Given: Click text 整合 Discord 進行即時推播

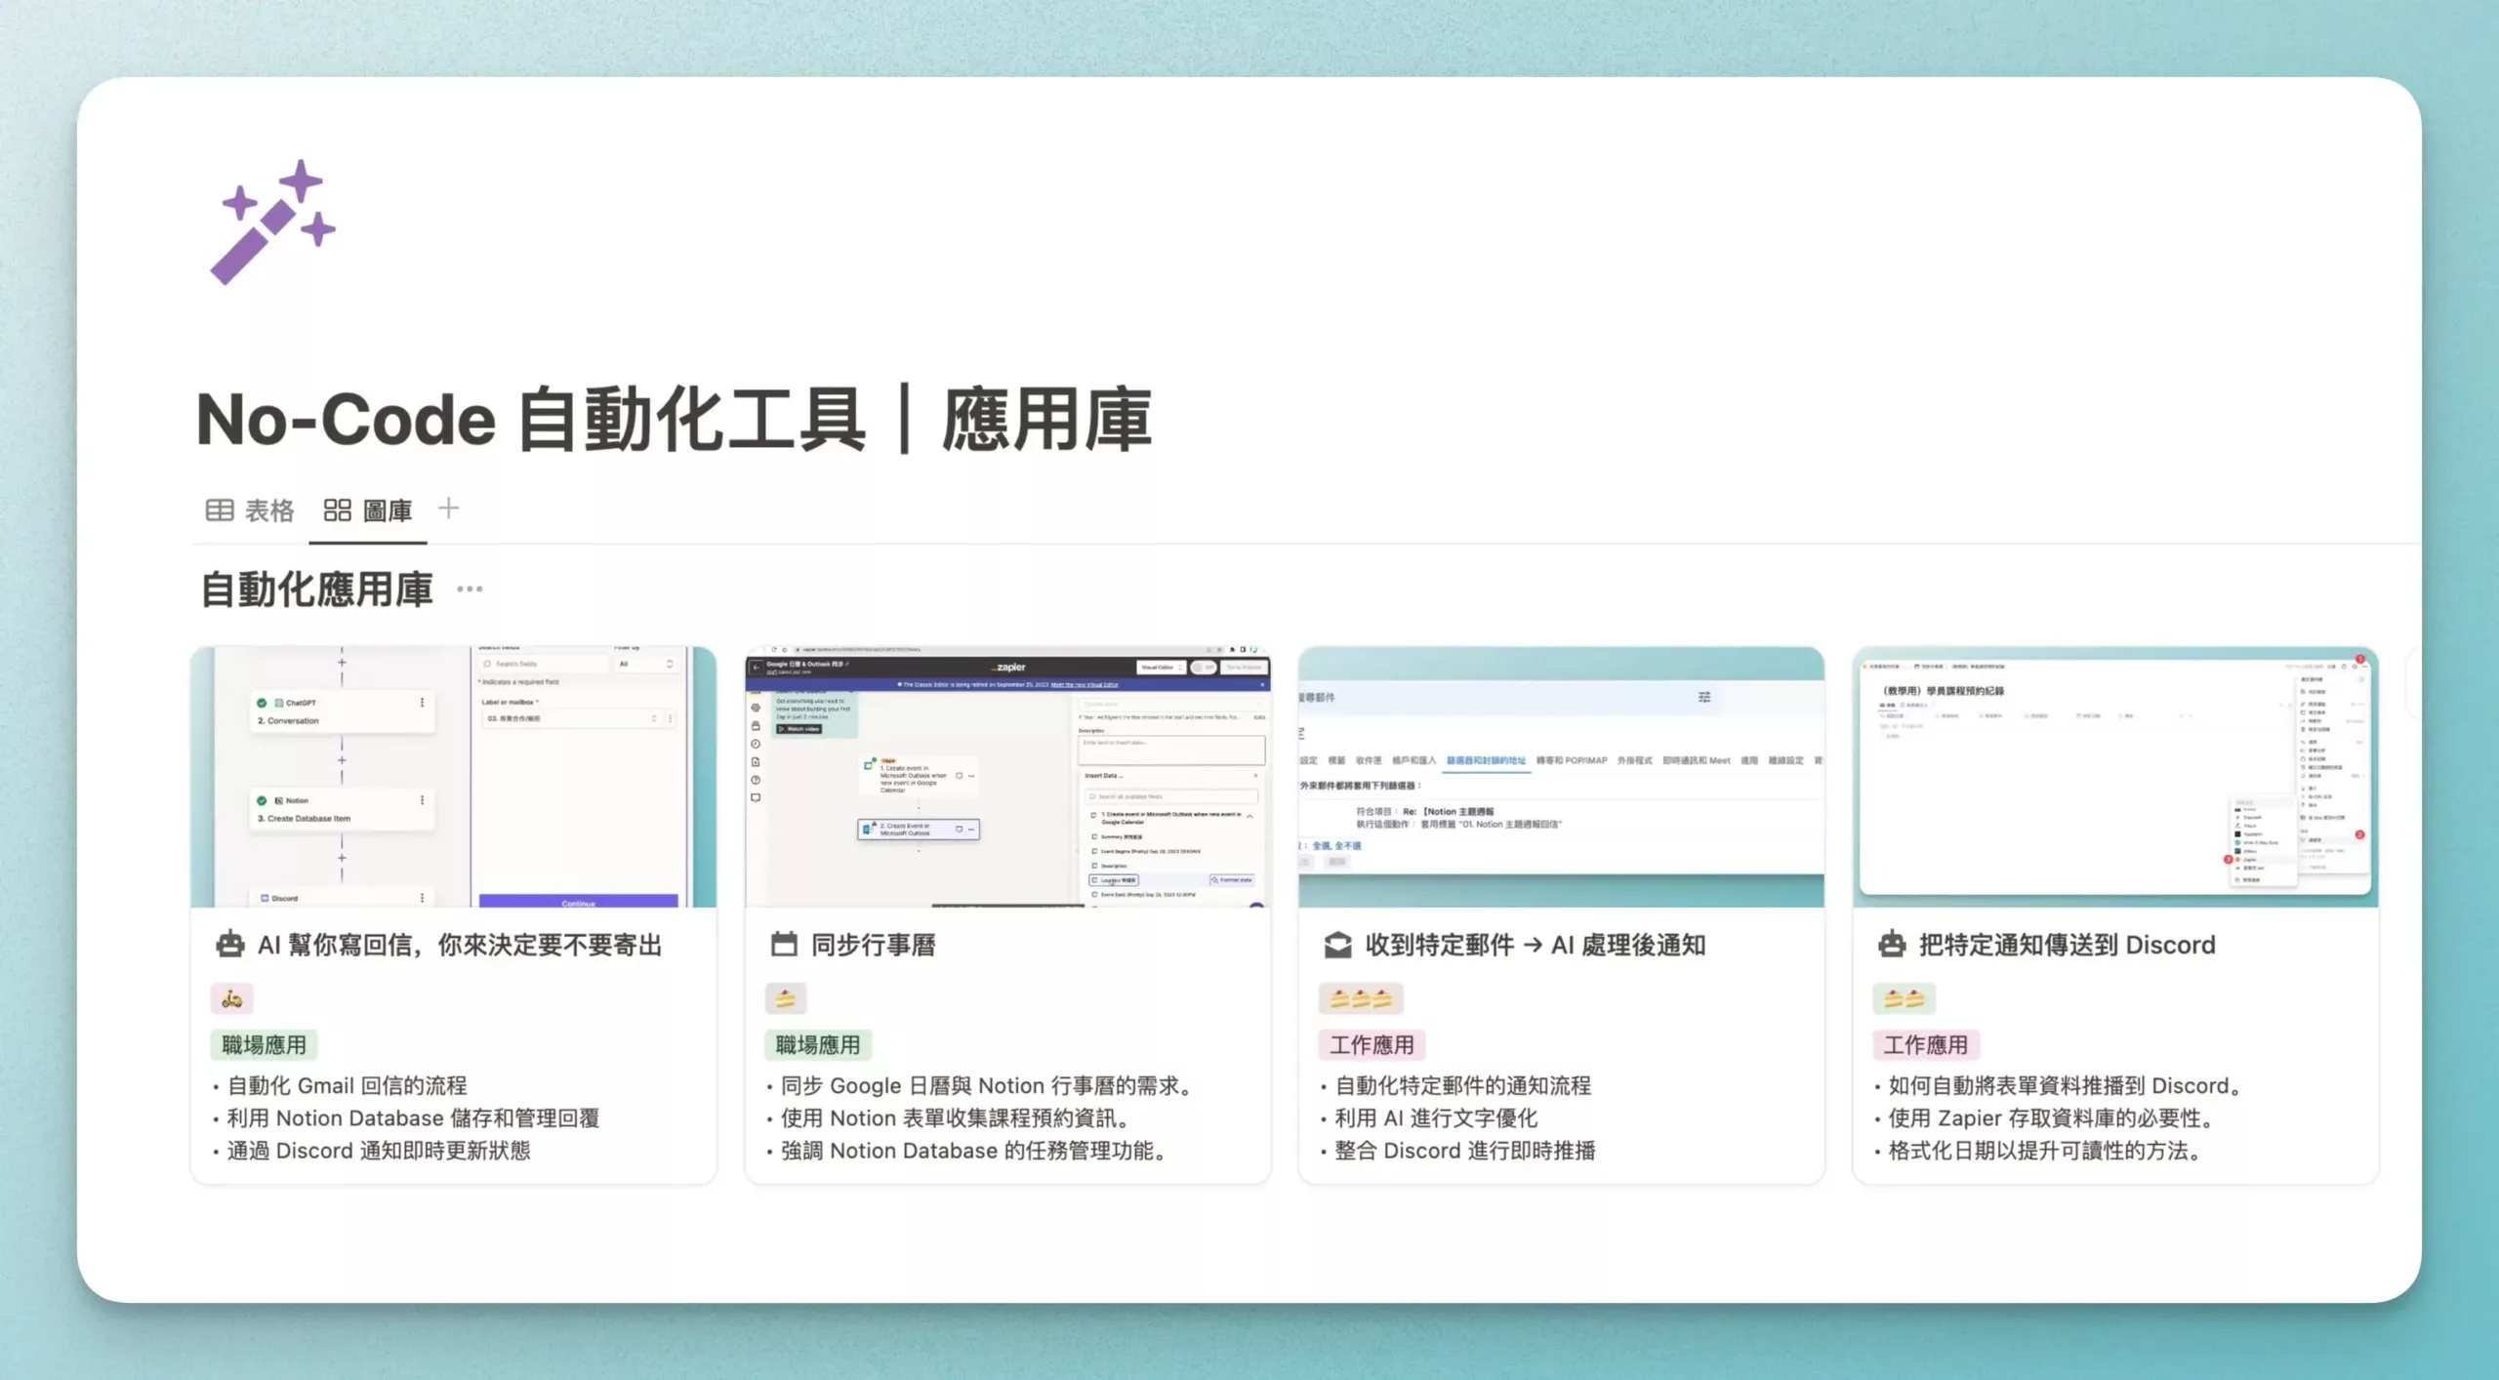Looking at the screenshot, I should (1465, 1151).
